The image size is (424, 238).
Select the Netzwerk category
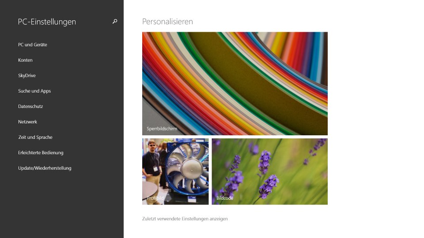(27, 122)
